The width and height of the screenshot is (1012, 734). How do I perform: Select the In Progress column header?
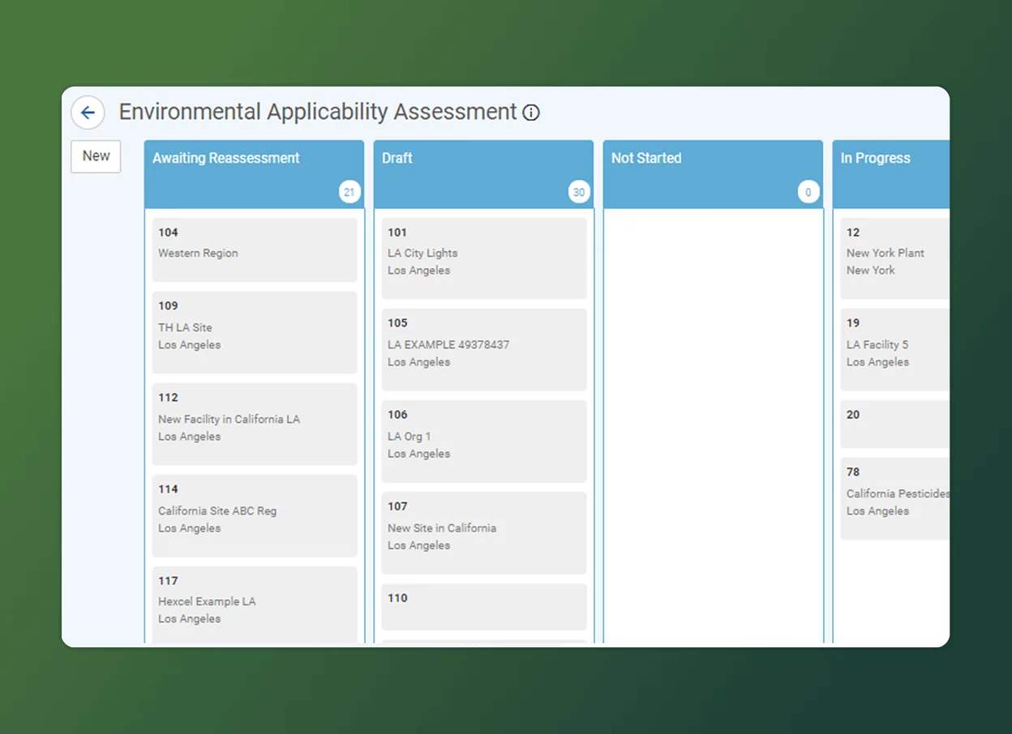(875, 158)
